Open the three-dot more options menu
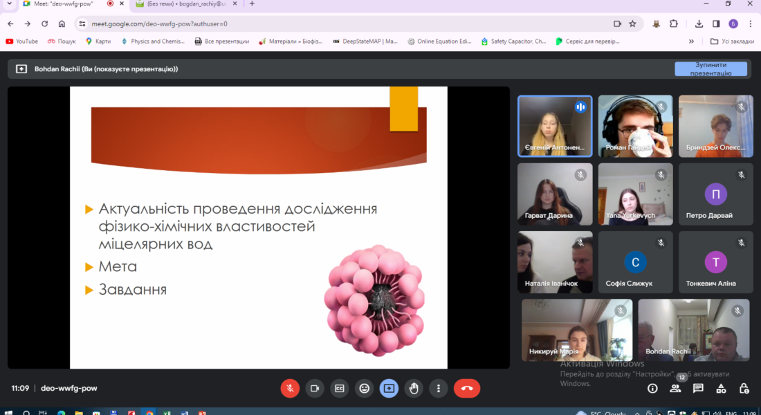This screenshot has height=415, width=761. 438,388
